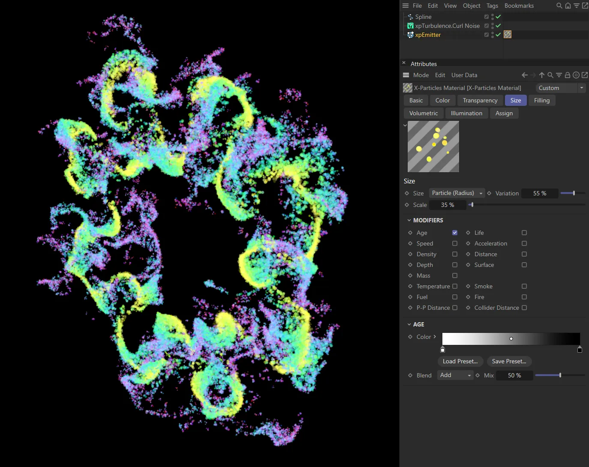Screen dimensions: 589x467
Task: Lock the Attributes panel with the padlock icon
Action: click(x=567, y=75)
